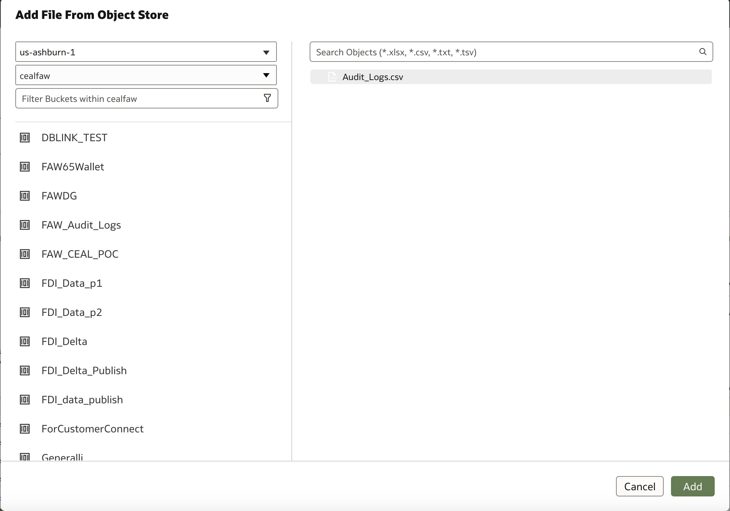Image resolution: width=730 pixels, height=511 pixels.
Task: Click the bucket icon next to FAWDG
Action: [x=25, y=196]
